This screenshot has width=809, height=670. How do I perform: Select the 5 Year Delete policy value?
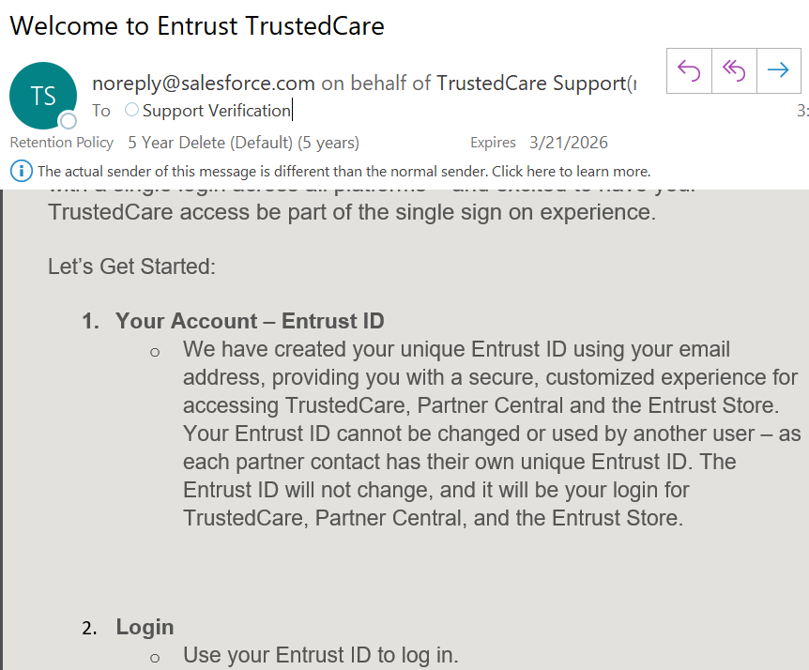pyautogui.click(x=243, y=143)
